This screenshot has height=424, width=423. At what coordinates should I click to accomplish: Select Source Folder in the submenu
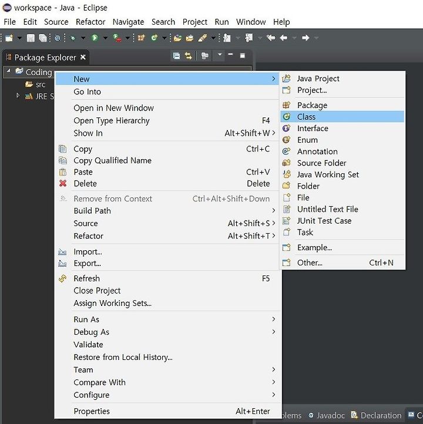click(342, 163)
